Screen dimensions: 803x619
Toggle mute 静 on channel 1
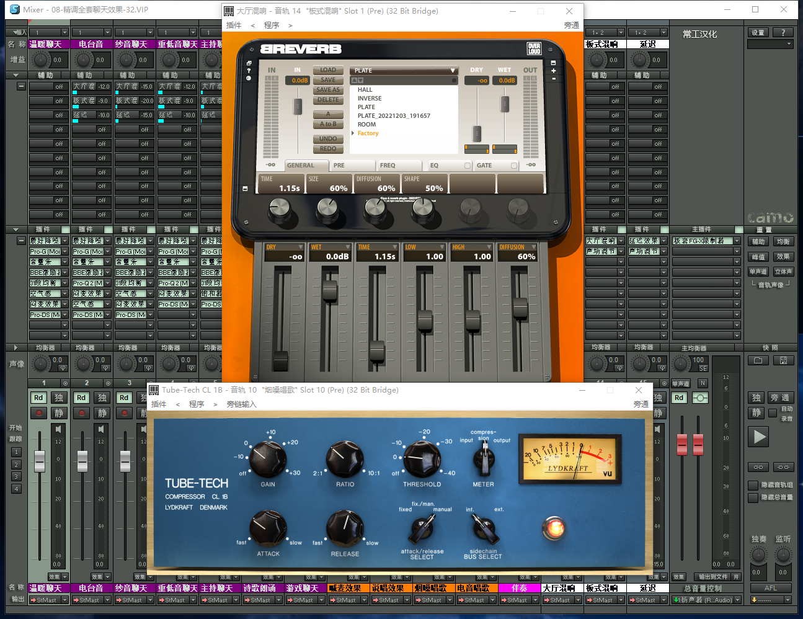pyautogui.click(x=59, y=413)
